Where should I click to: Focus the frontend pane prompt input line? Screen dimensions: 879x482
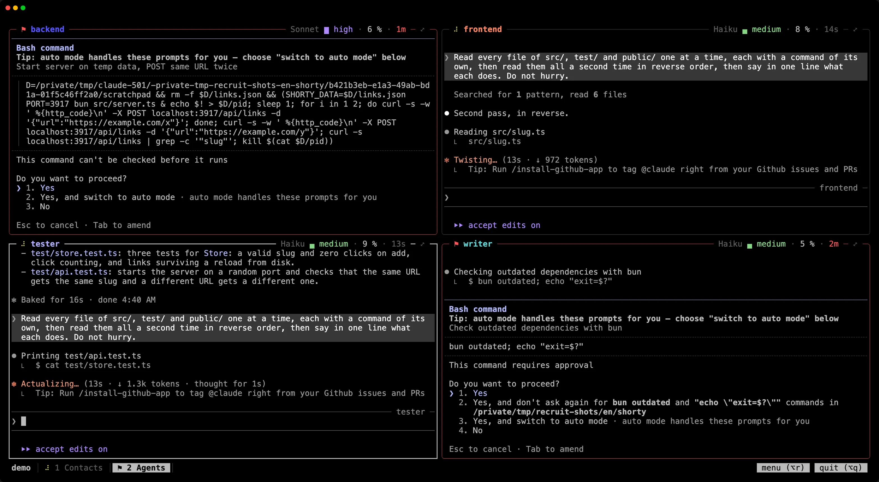point(656,198)
